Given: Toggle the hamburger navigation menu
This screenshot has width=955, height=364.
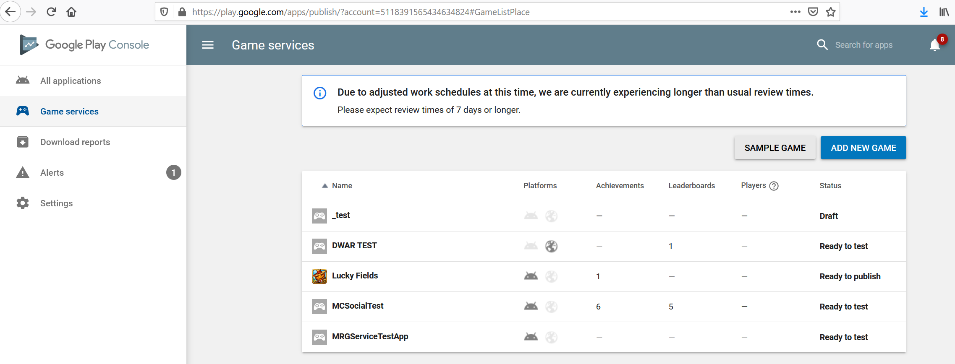Looking at the screenshot, I should click(x=208, y=45).
